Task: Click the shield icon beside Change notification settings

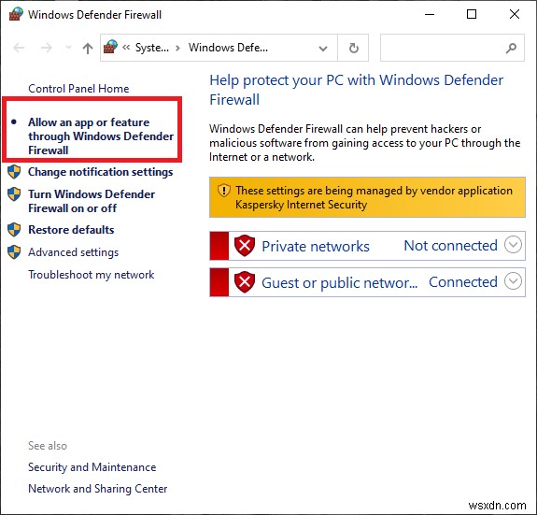Action: coord(14,172)
